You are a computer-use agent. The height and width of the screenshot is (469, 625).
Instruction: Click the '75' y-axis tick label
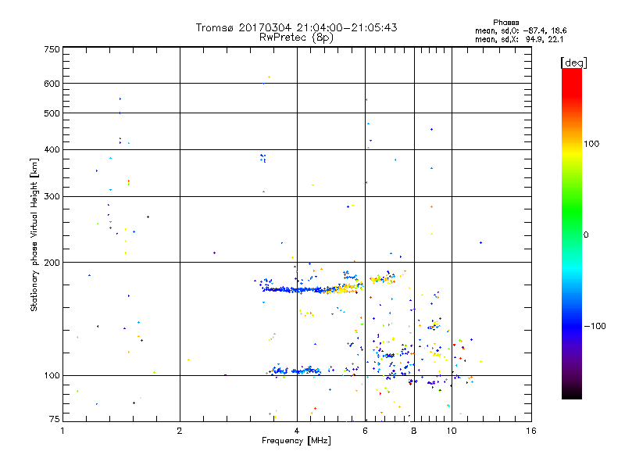[55, 419]
